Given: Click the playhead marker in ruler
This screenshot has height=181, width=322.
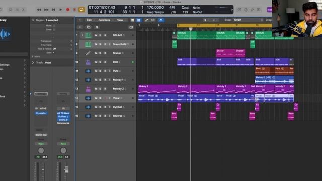Looking at the screenshot, I should pos(191,29).
